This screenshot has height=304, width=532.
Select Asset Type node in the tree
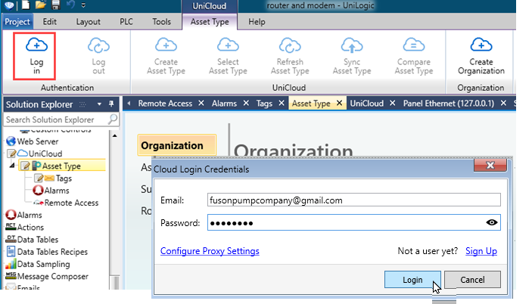tap(61, 166)
